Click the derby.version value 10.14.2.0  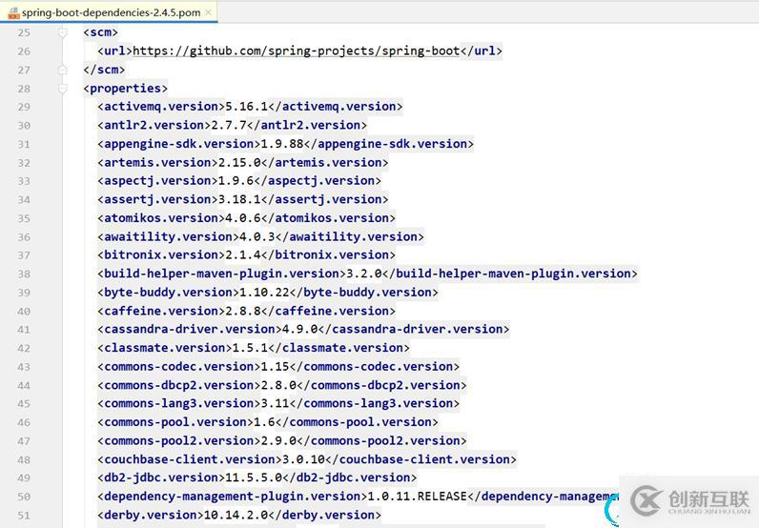point(236,515)
